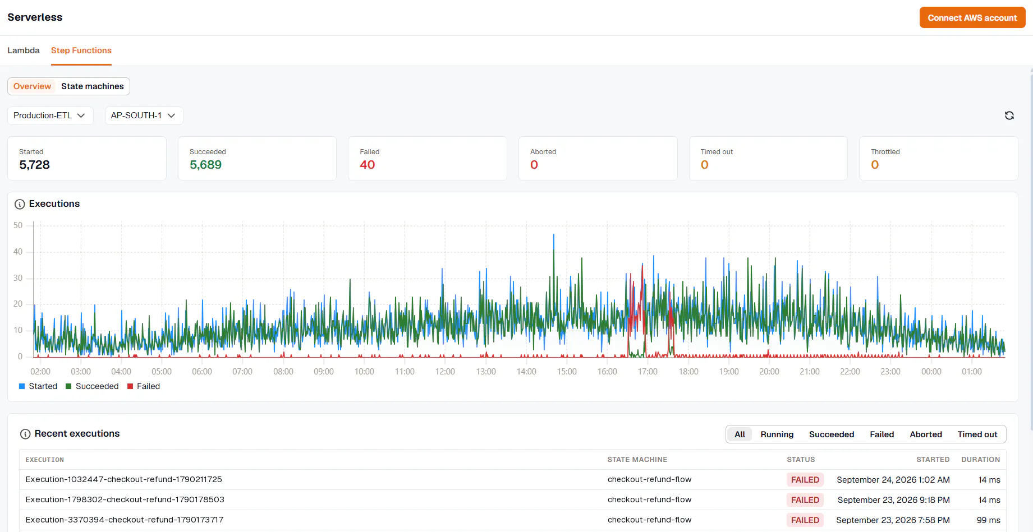Toggle the Succeeded legend swatch
Screen dimensions: 1033x532
pos(68,386)
